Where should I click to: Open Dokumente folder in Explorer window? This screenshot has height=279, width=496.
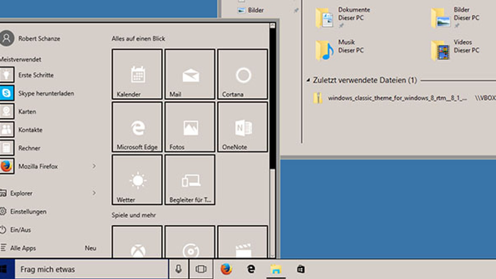[x=343, y=17]
